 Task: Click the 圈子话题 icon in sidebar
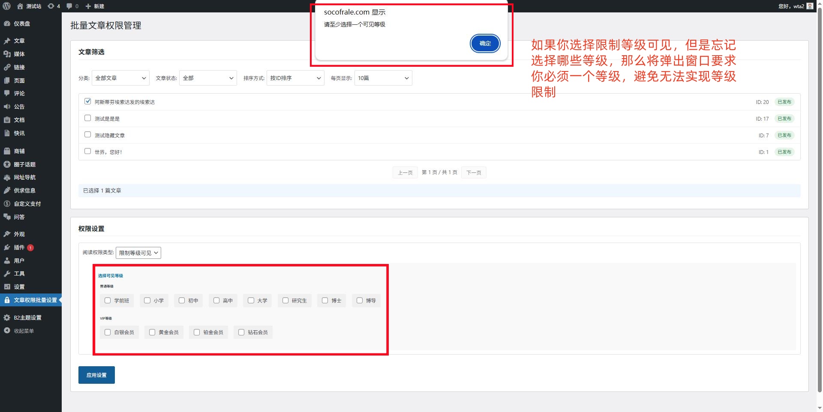(7, 164)
